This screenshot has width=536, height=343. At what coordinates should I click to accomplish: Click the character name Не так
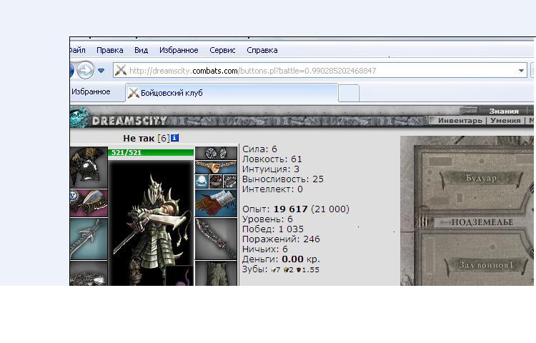click(139, 138)
